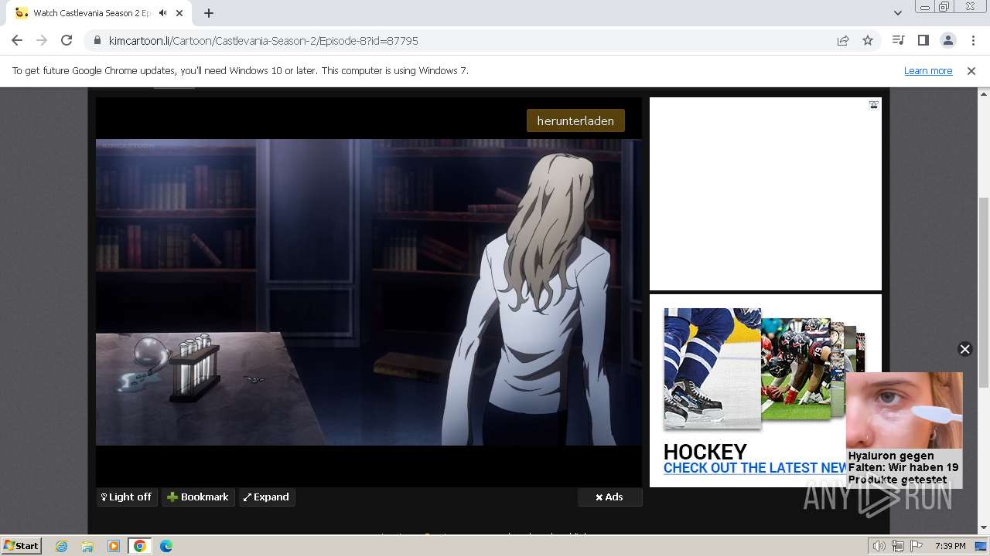This screenshot has width=990, height=556.
Task: Open Chrome profile avatar
Action: 947,40
